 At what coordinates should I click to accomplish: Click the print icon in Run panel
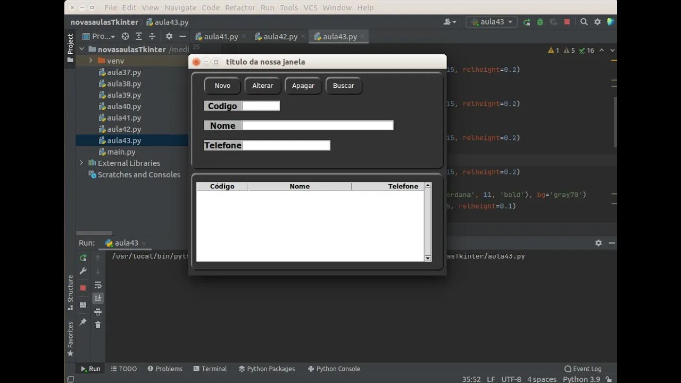98,312
